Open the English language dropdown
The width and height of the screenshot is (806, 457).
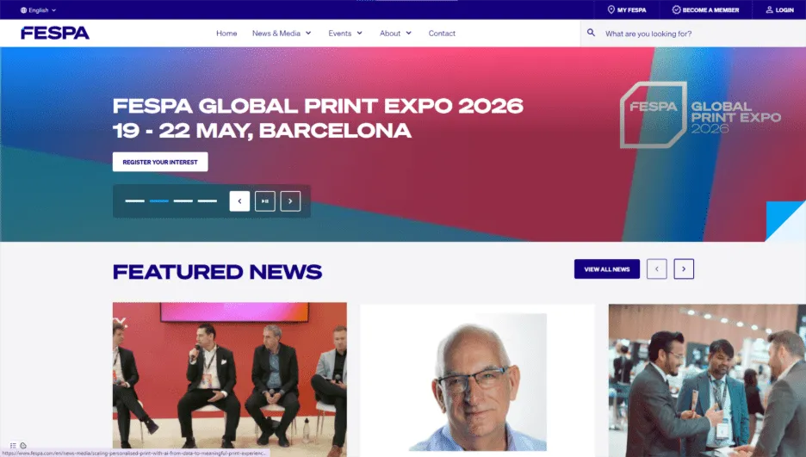coord(39,10)
